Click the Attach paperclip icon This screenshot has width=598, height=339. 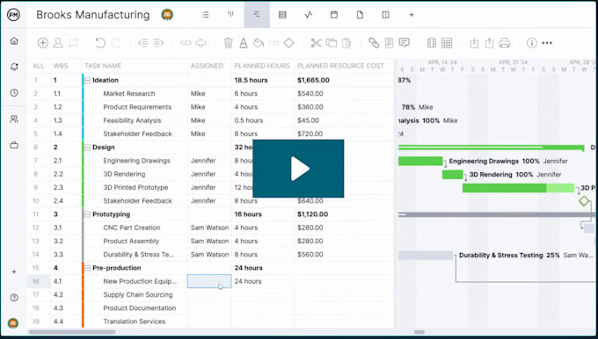[374, 43]
